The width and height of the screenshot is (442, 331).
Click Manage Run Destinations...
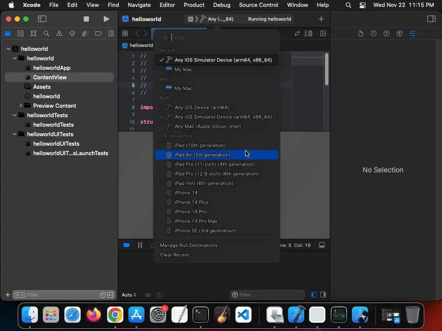[x=190, y=245]
